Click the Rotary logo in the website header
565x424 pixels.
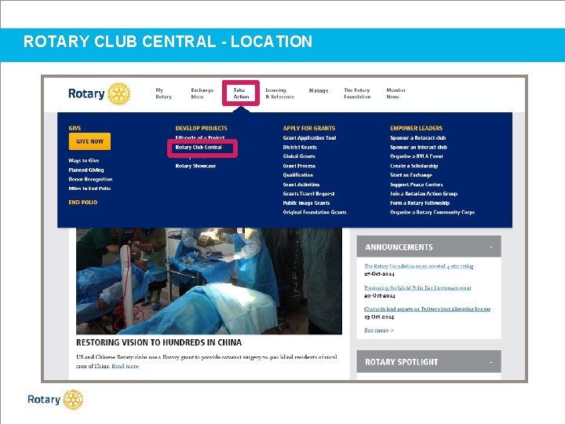(100, 93)
